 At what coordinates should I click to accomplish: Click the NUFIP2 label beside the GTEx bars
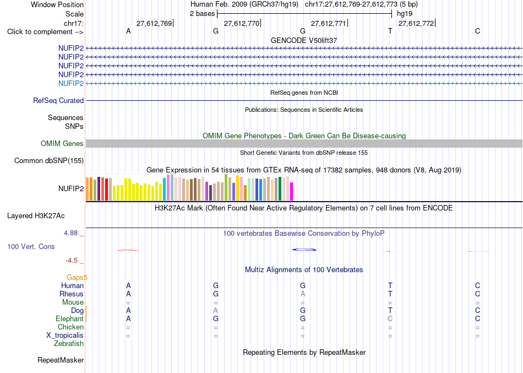[70, 188]
